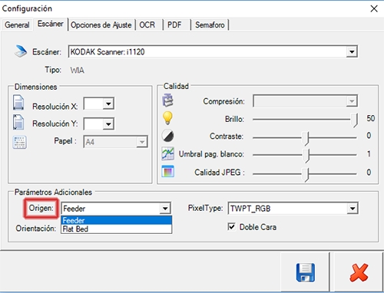Click the scanner icon beside Escáner label
Viewport: 384px width, 293px height.
coord(21,51)
